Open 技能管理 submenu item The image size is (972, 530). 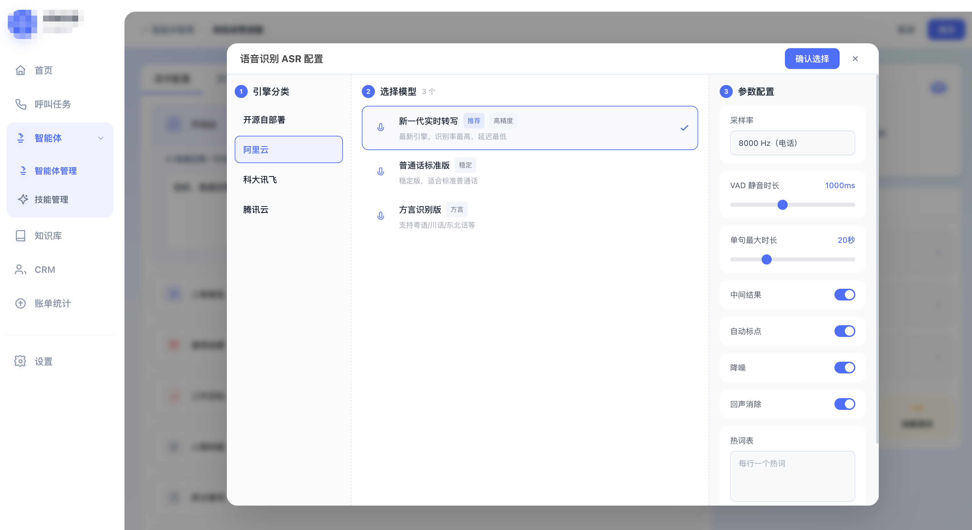[60, 200]
